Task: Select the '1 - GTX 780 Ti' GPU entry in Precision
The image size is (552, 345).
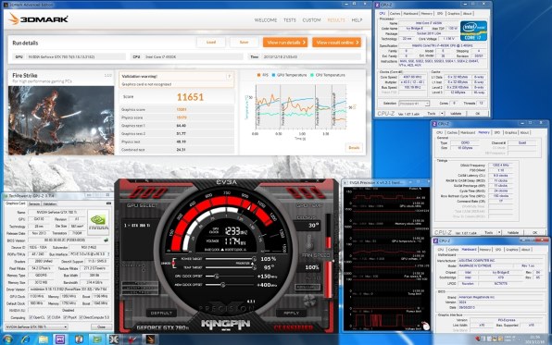Action: pyautogui.click(x=136, y=225)
